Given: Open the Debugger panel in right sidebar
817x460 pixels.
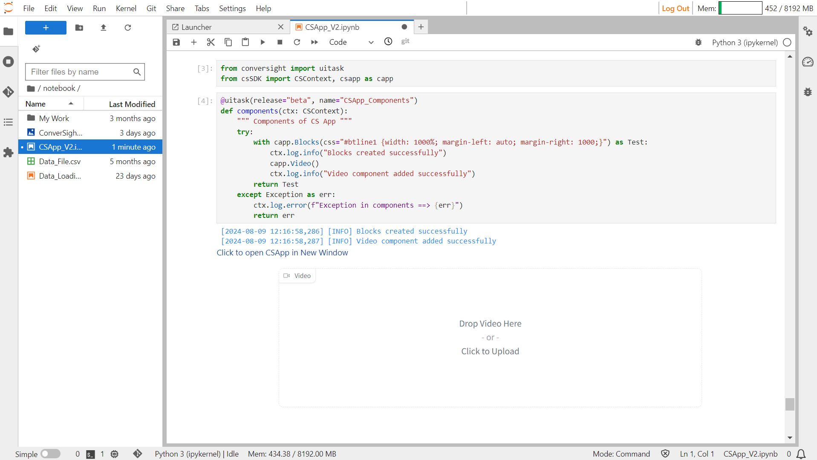Looking at the screenshot, I should [808, 92].
